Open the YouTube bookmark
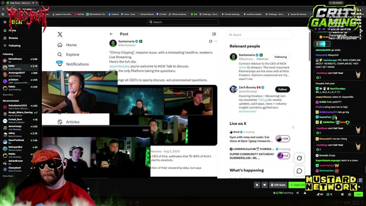Image resolution: width=366 pixels, height=206 pixels. [x=79, y=14]
